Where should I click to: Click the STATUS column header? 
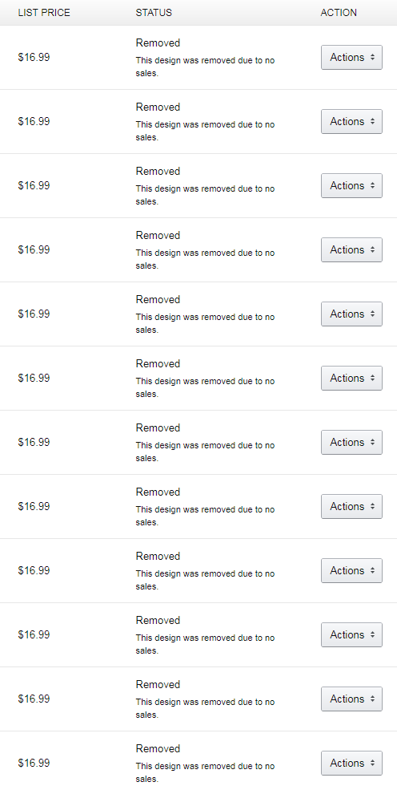coord(154,13)
